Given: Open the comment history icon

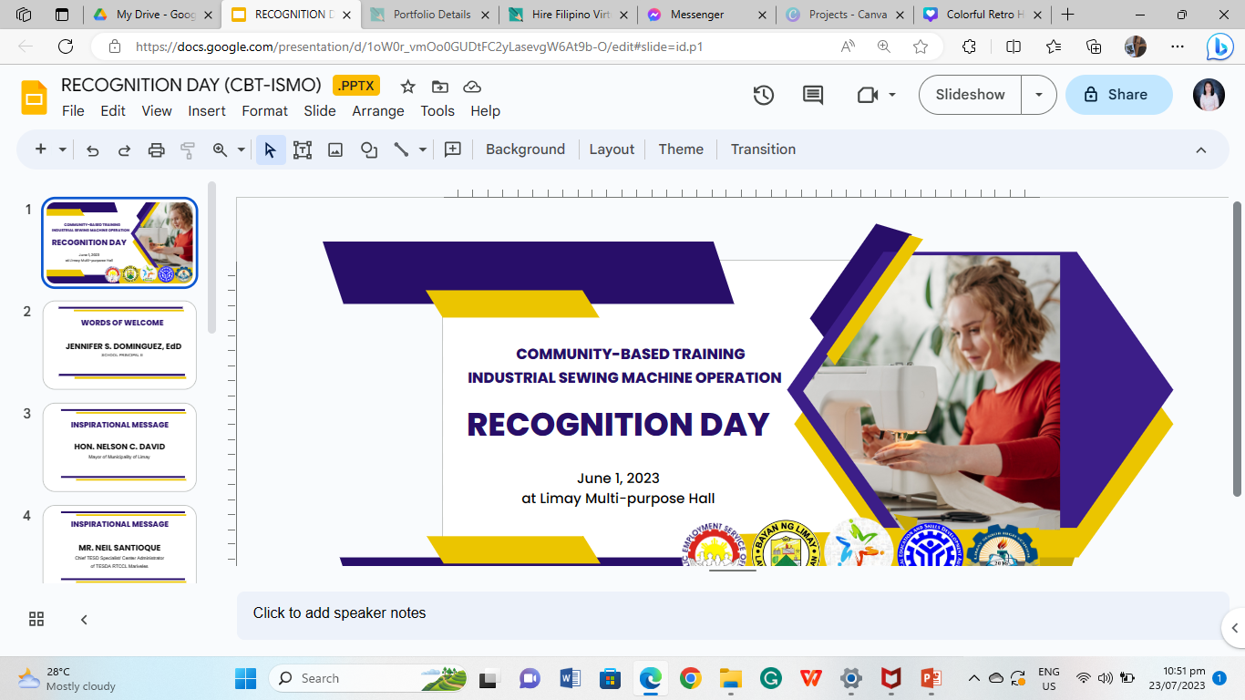Looking at the screenshot, I should point(813,95).
